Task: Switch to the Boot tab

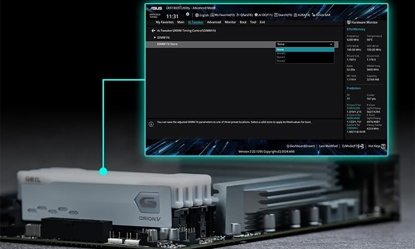Action: coord(243,22)
